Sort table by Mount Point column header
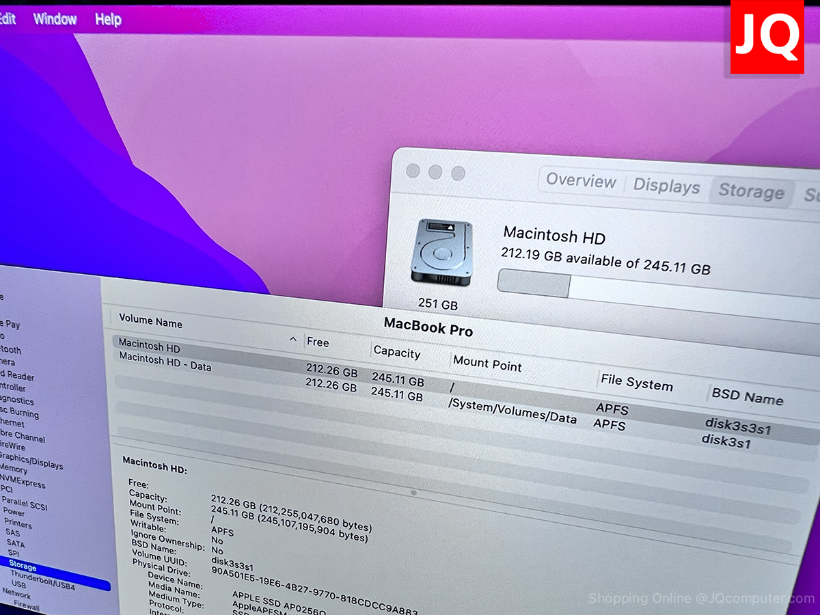 point(487,364)
